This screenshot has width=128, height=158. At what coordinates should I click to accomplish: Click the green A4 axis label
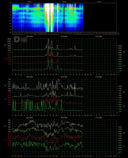click(x=124, y=66)
